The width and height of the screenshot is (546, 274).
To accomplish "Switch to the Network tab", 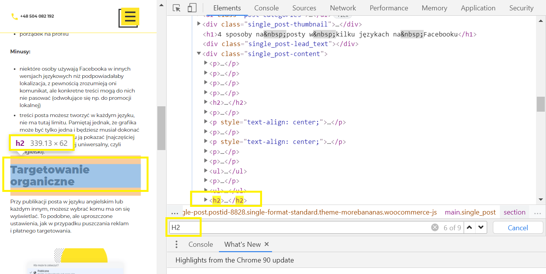I will coord(343,8).
